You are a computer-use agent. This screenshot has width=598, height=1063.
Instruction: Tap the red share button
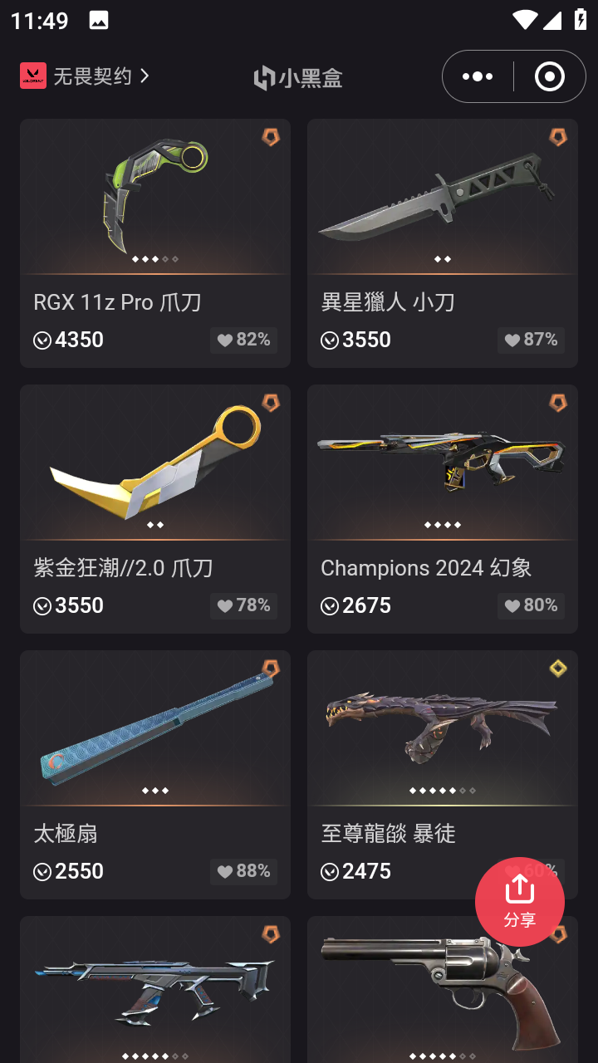(x=519, y=902)
